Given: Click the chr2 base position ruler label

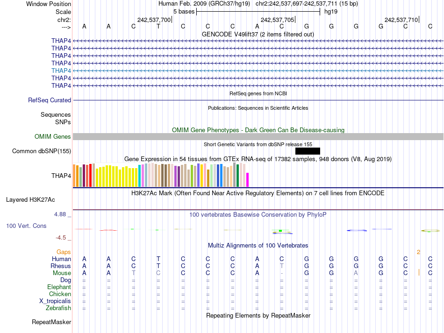Looking at the screenshot, I should (x=64, y=20).
